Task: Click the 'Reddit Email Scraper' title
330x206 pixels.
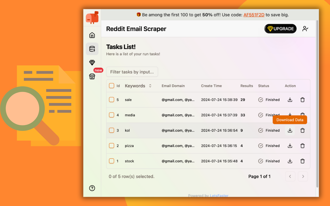Action: pyautogui.click(x=136, y=29)
